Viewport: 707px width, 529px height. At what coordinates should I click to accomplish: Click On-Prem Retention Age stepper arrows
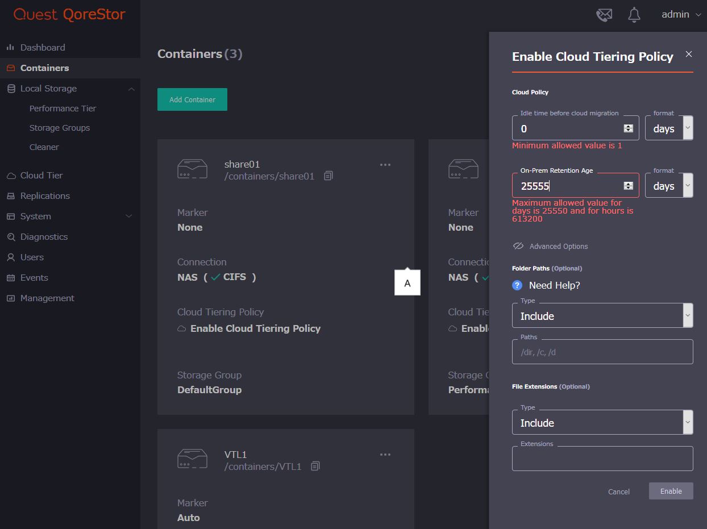pos(629,186)
